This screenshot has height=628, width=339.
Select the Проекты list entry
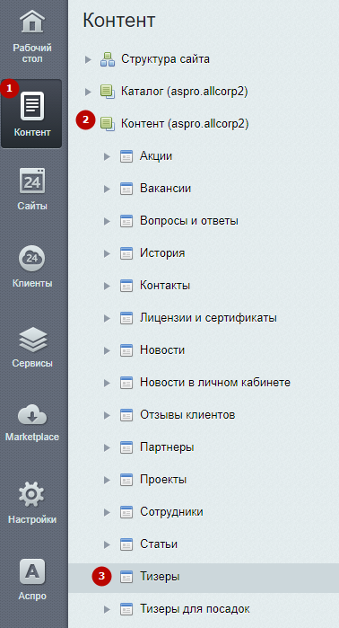pyautogui.click(x=163, y=480)
